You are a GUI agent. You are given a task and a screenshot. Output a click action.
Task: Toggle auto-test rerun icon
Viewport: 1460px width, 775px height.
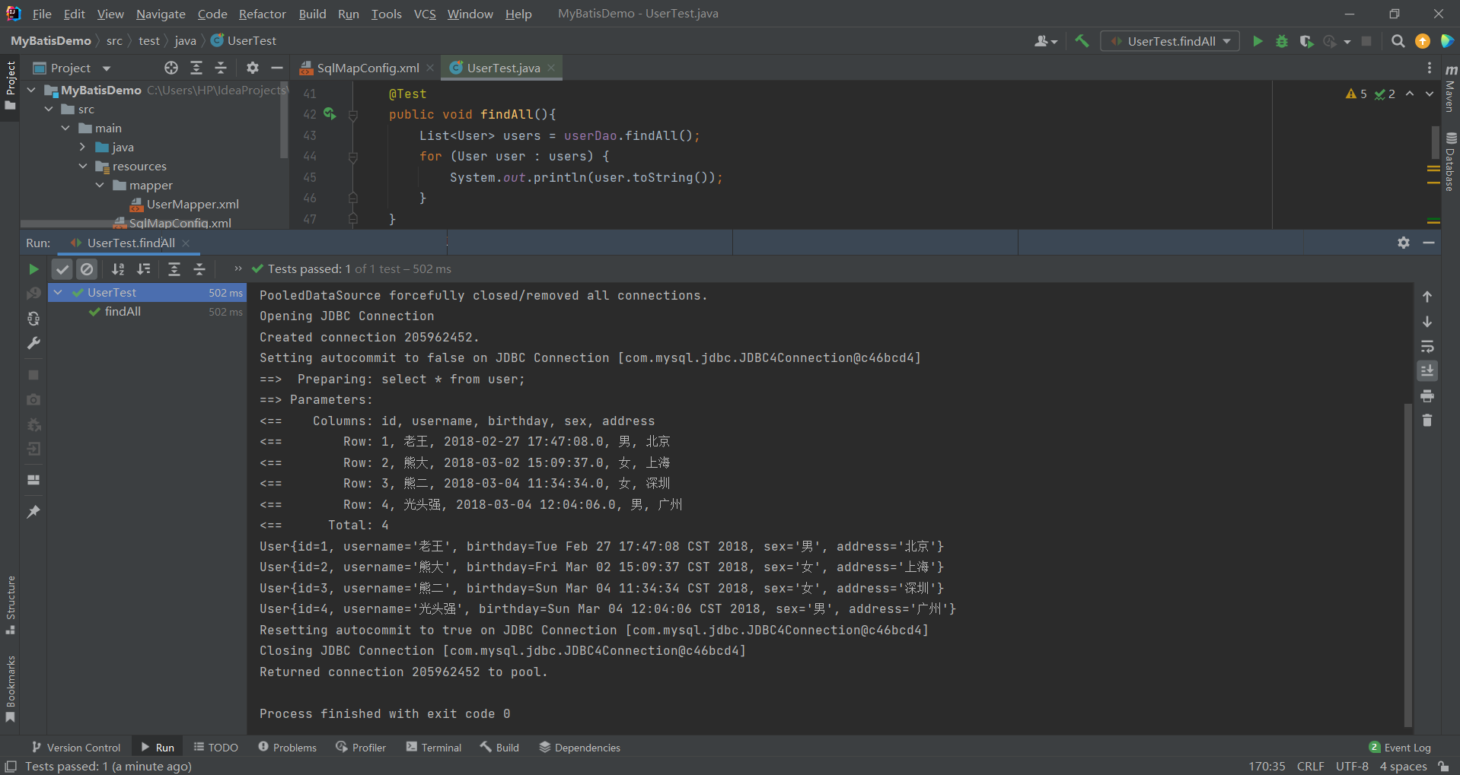point(33,319)
